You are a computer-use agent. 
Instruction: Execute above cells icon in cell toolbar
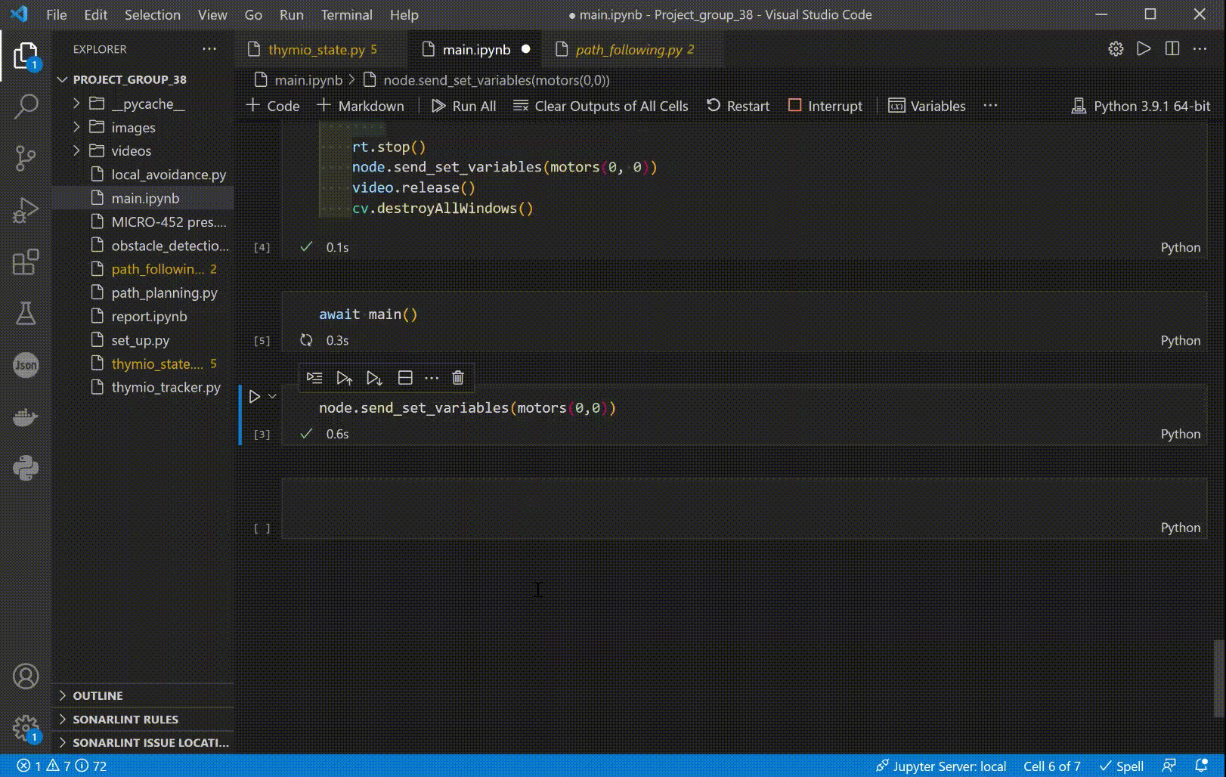(x=344, y=378)
